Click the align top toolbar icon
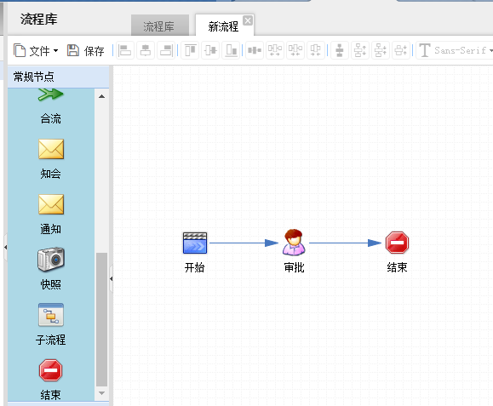493x406 pixels. pyautogui.click(x=190, y=50)
